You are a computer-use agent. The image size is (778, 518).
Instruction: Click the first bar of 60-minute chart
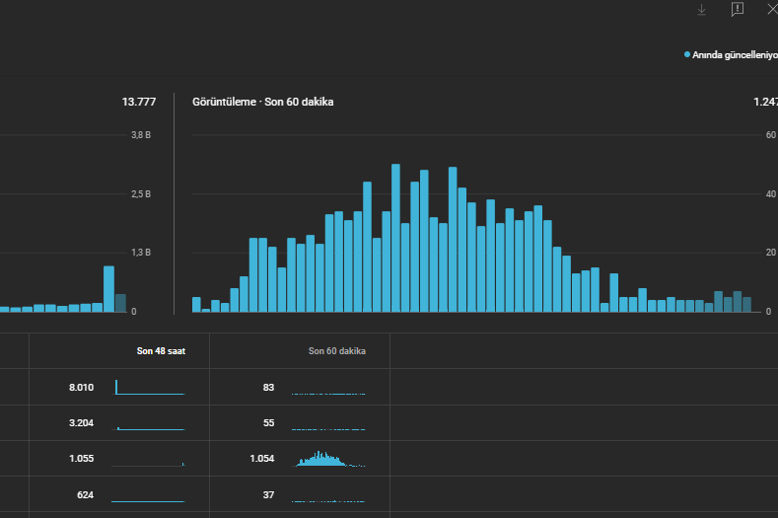coord(196,305)
